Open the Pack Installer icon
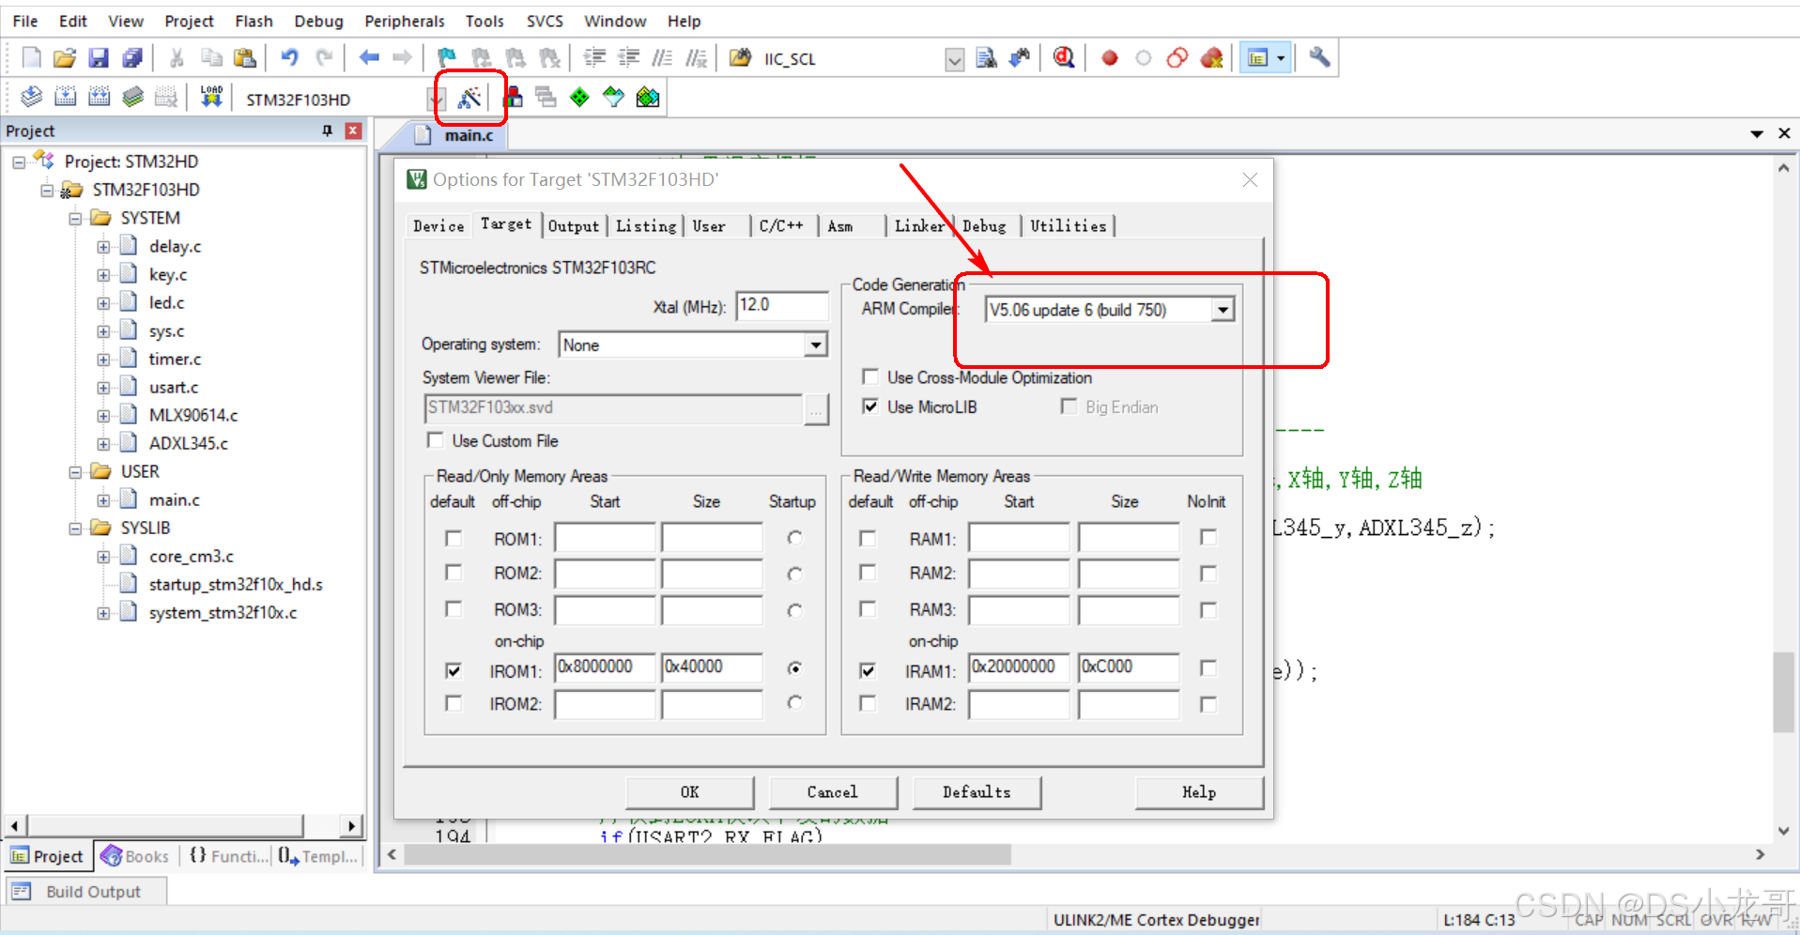This screenshot has width=1800, height=935. 648,97
